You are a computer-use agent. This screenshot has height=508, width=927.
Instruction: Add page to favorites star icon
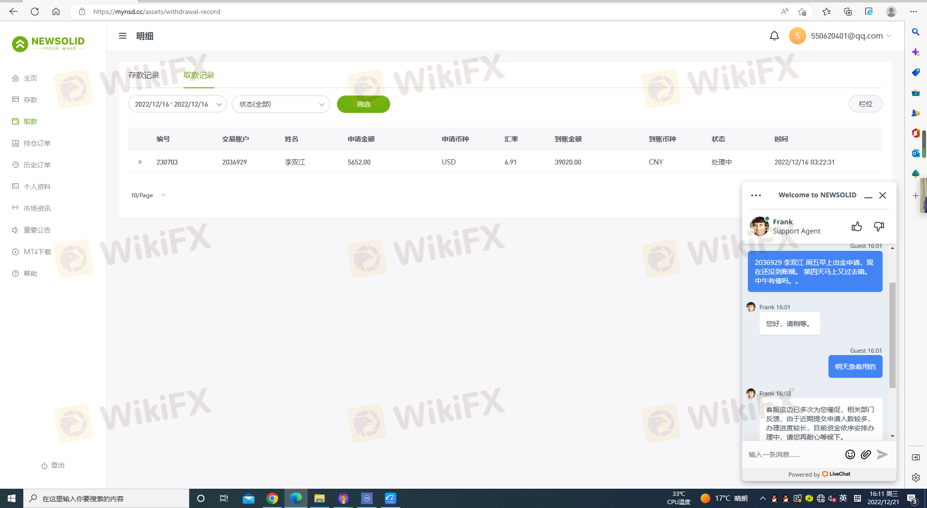802,12
